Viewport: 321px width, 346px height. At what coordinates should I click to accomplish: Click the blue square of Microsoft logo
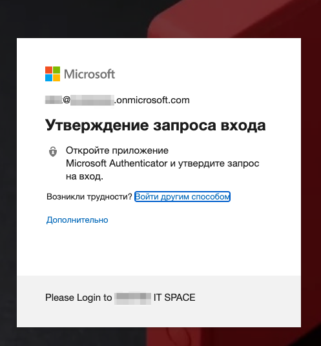point(48,78)
